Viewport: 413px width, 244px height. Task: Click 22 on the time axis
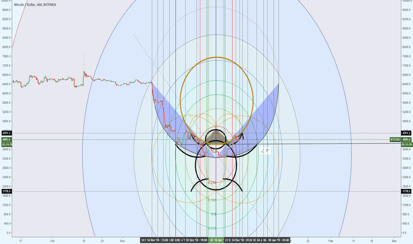(x=308, y=241)
